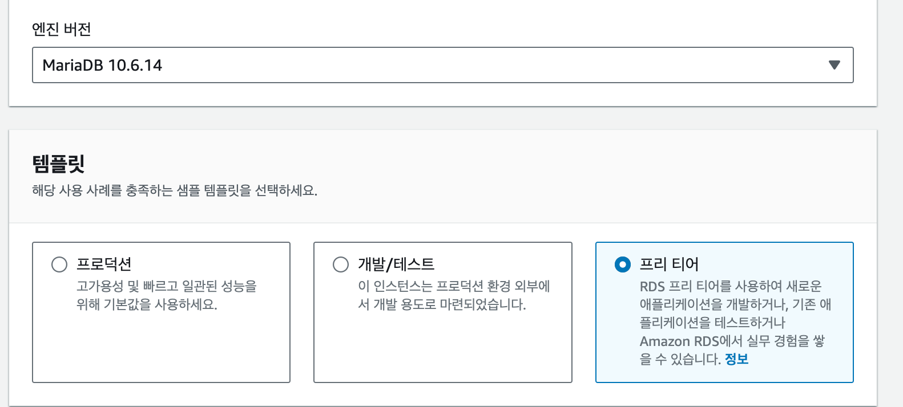Click the empty area of 개발/테스트 card

pos(442,348)
